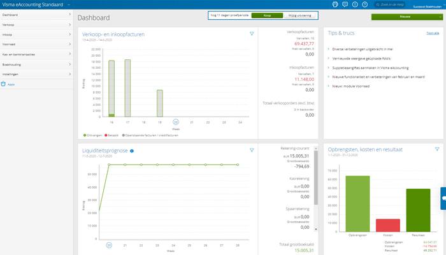Click the red Kosten bar
The width and height of the screenshot is (446, 255).
click(x=388, y=225)
